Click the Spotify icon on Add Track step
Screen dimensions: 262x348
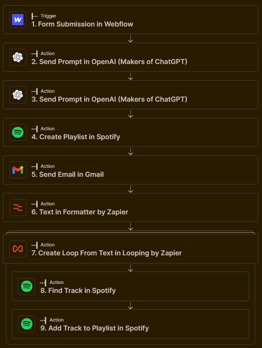(x=26, y=323)
